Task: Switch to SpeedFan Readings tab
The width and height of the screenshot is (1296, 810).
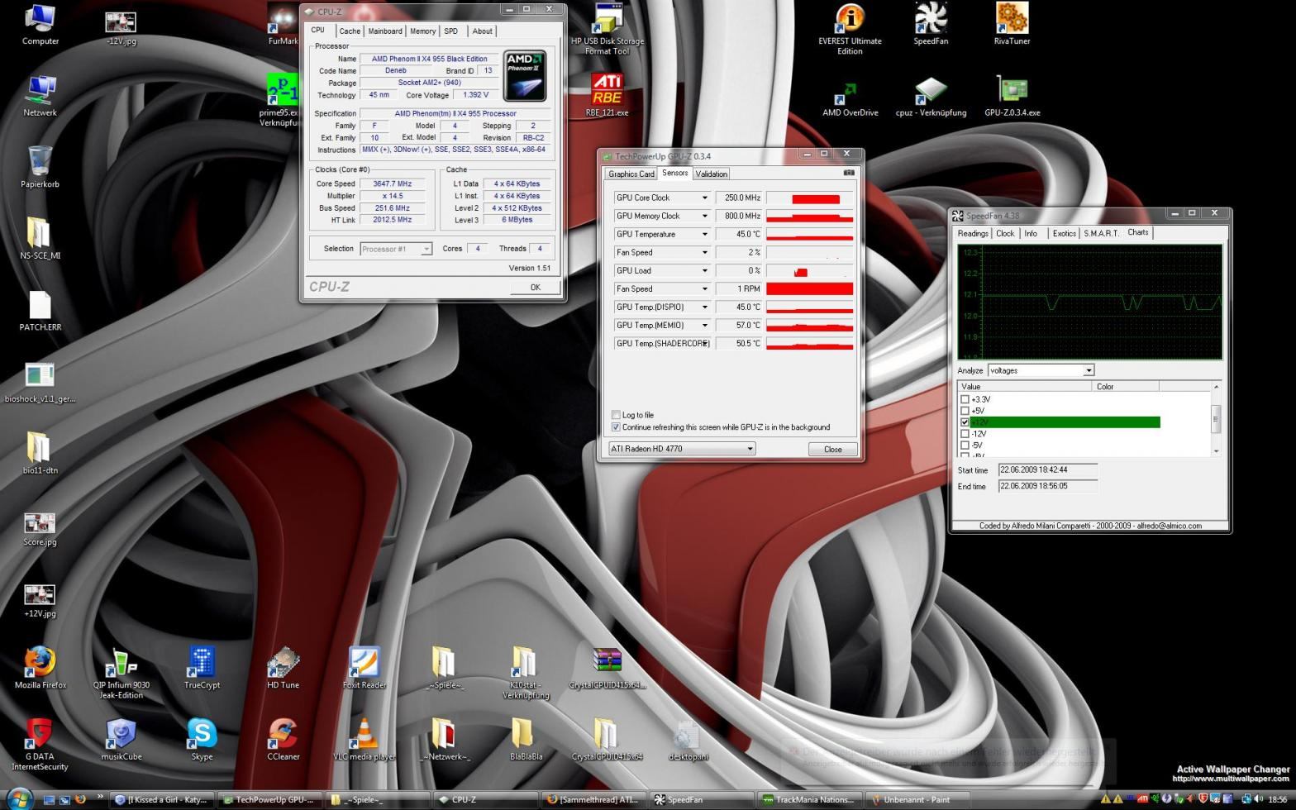Action: 973,233
